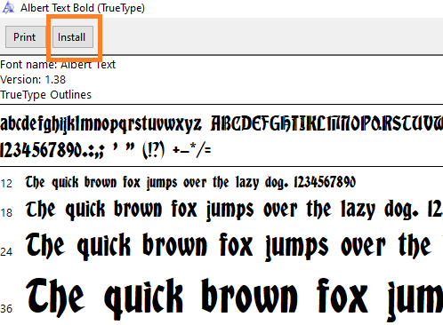This screenshot has height=325, width=443.
Task: Click the Version: 1.38 text
Action: 33,80
